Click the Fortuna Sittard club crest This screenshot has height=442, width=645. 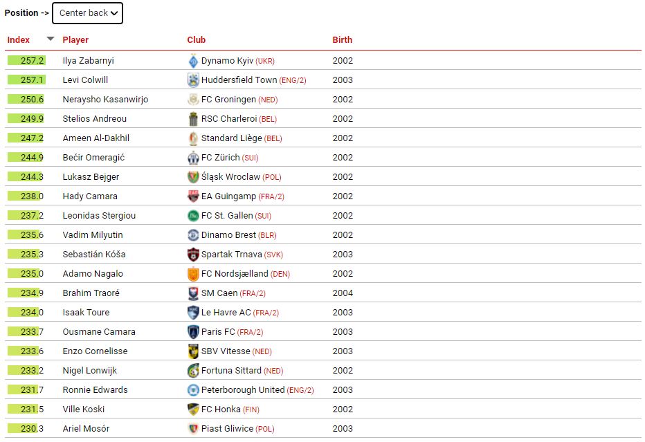tap(193, 371)
